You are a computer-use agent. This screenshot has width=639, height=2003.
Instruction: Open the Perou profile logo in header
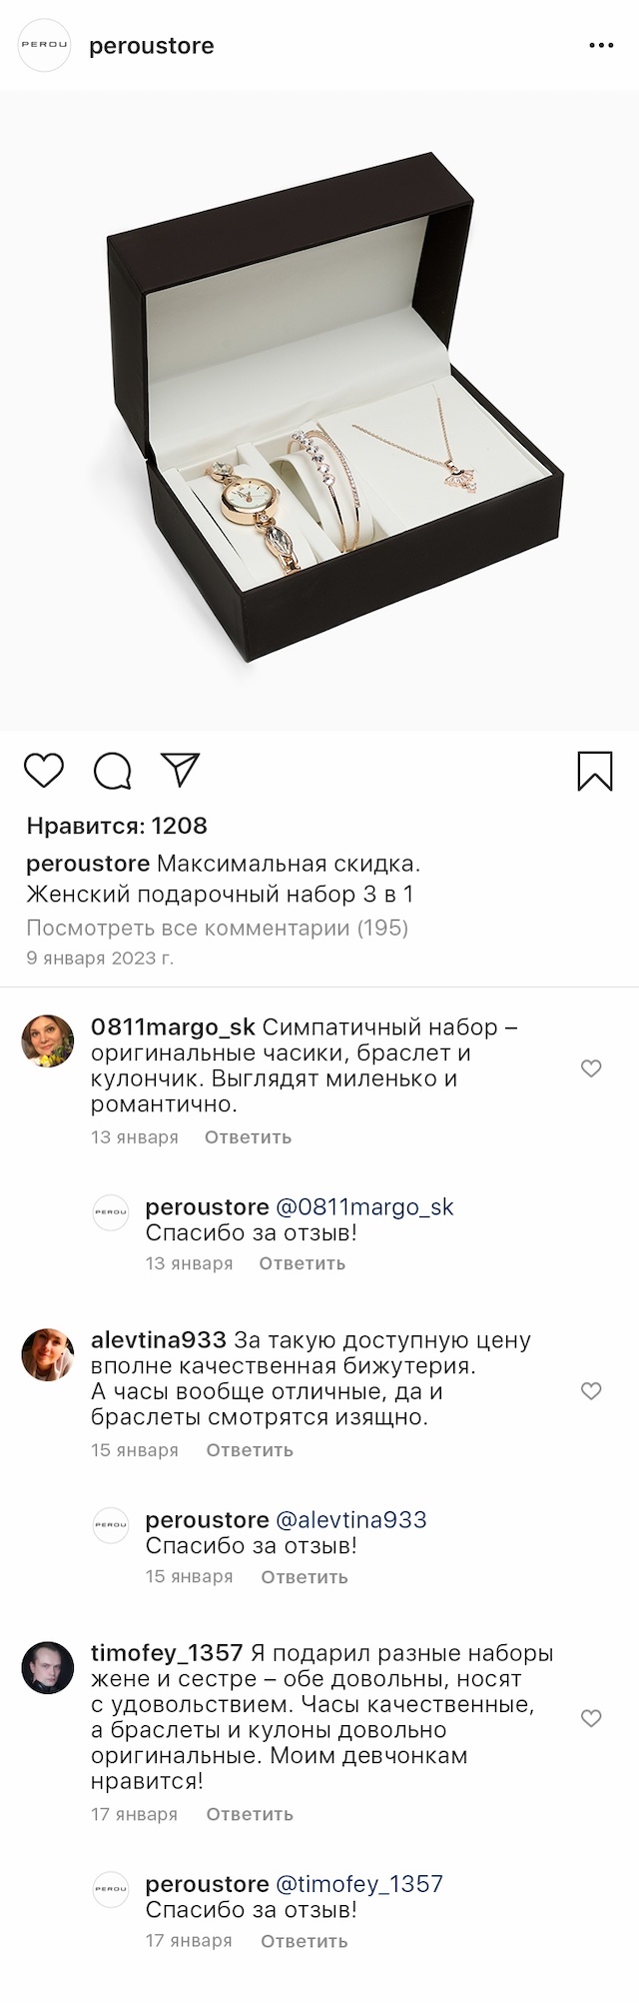coord(46,46)
